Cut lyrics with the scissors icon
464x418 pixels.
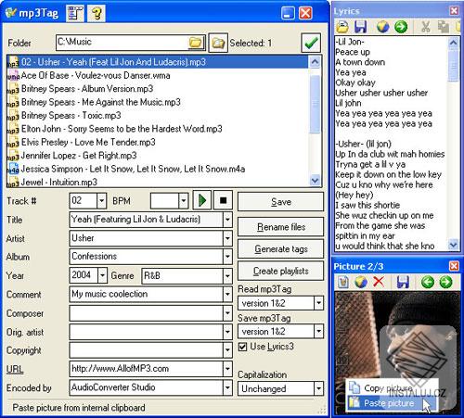point(426,27)
